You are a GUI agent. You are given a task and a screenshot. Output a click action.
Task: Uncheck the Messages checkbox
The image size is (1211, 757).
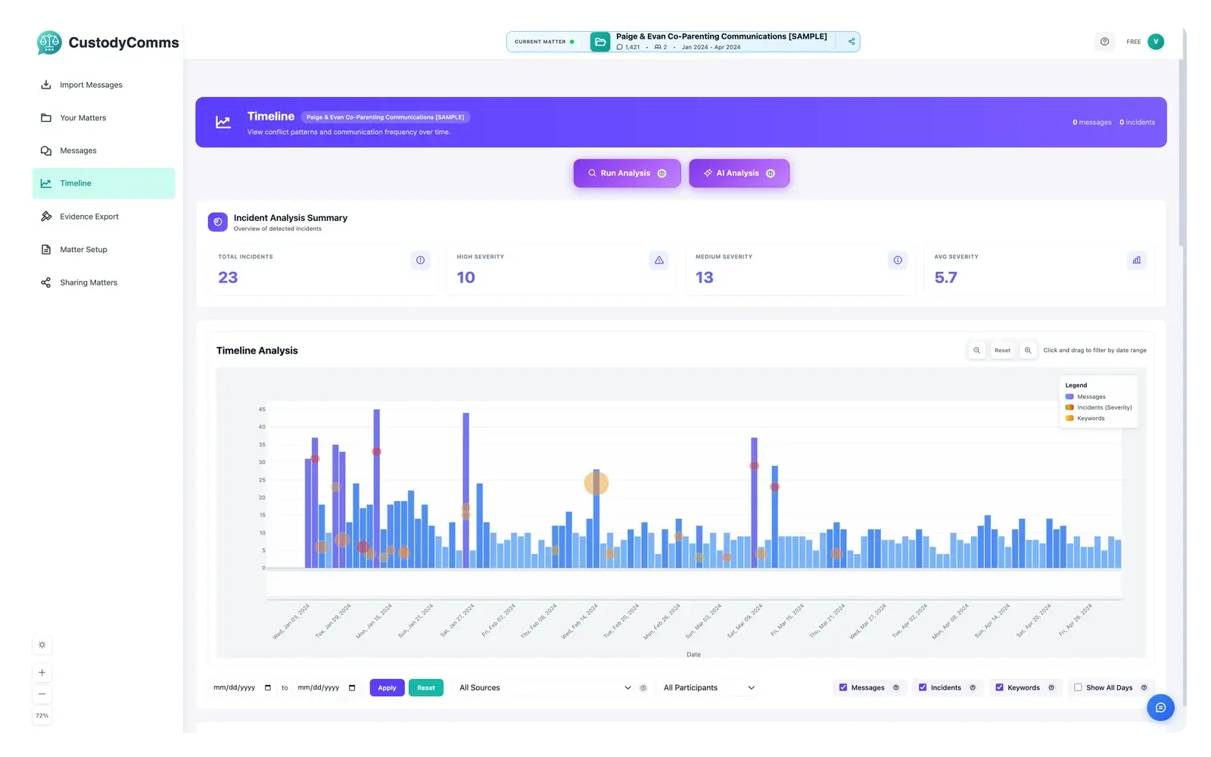click(843, 687)
